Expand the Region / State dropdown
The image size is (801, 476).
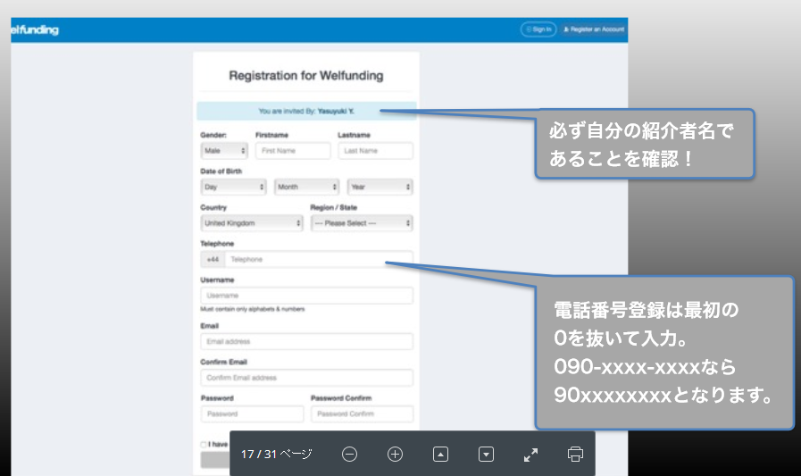click(362, 223)
